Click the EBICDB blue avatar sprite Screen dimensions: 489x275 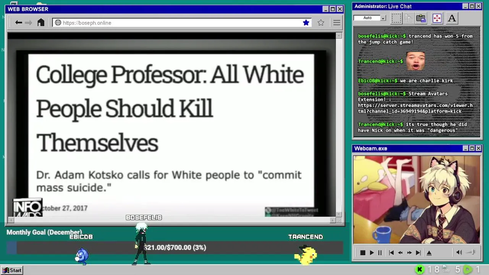(81, 256)
